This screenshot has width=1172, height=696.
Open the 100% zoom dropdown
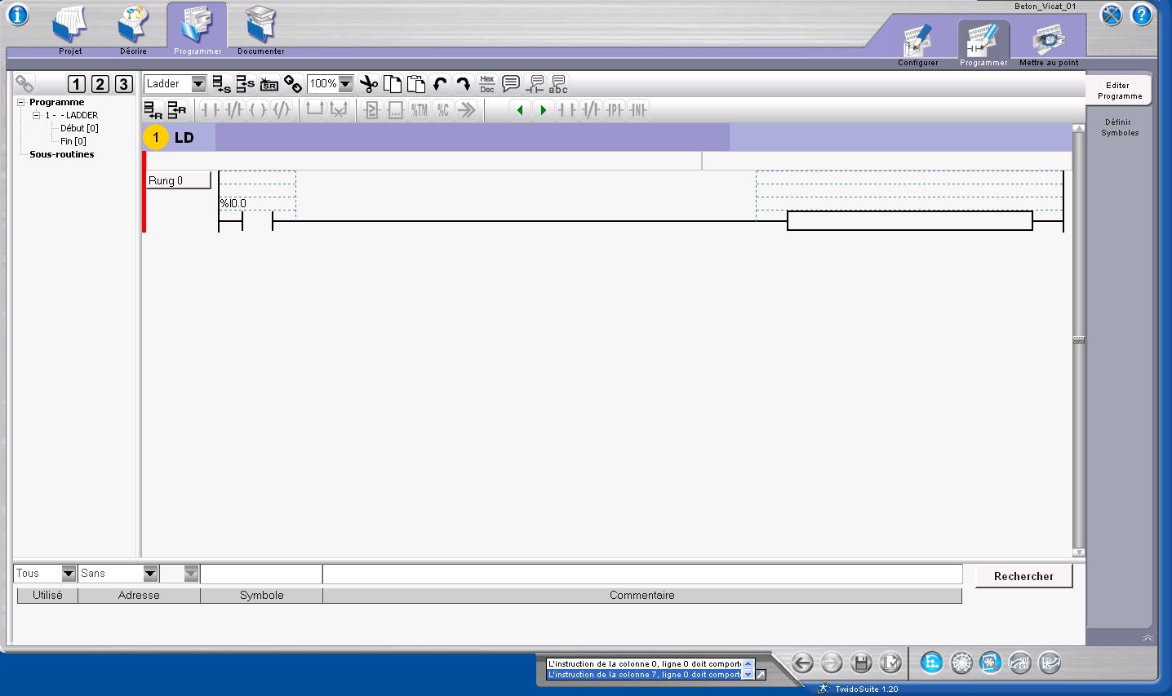(345, 84)
